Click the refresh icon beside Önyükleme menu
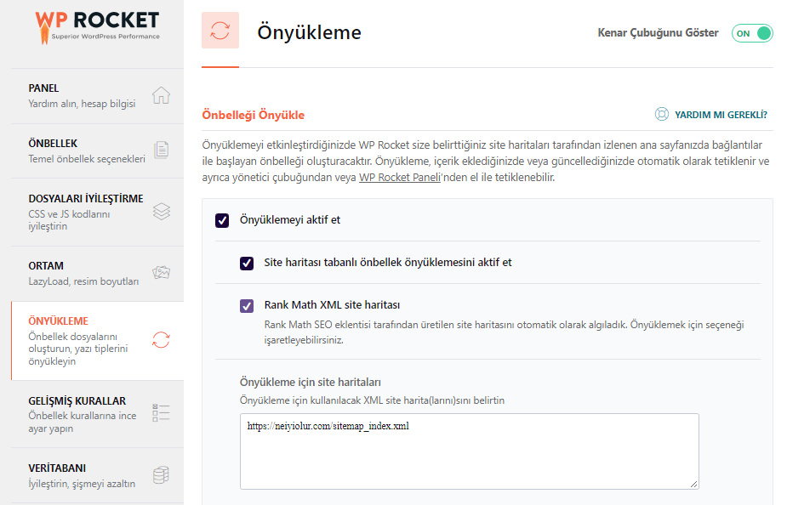787x505 pixels. click(161, 340)
